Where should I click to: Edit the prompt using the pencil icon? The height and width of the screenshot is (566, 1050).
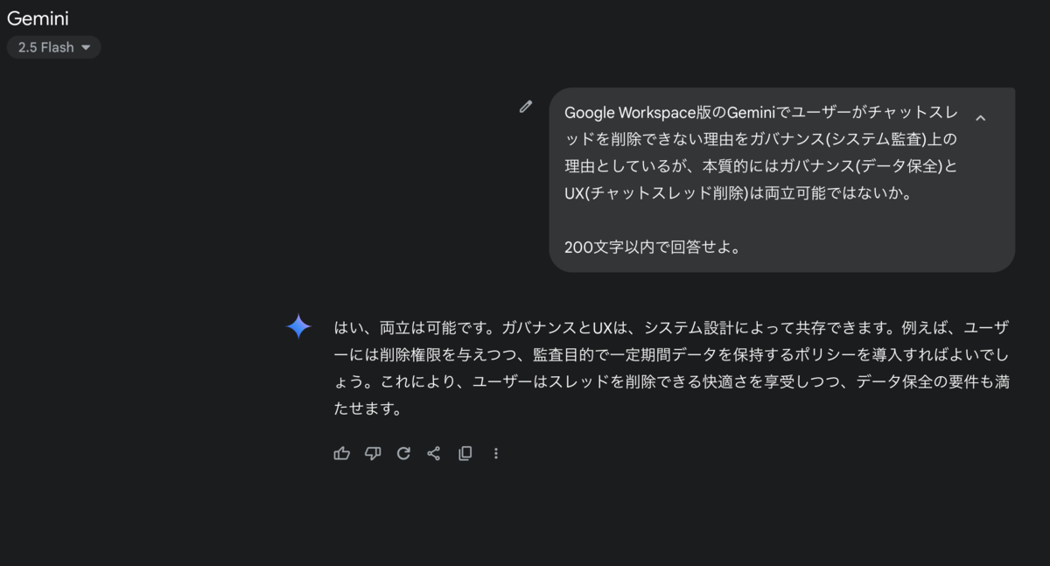[526, 106]
